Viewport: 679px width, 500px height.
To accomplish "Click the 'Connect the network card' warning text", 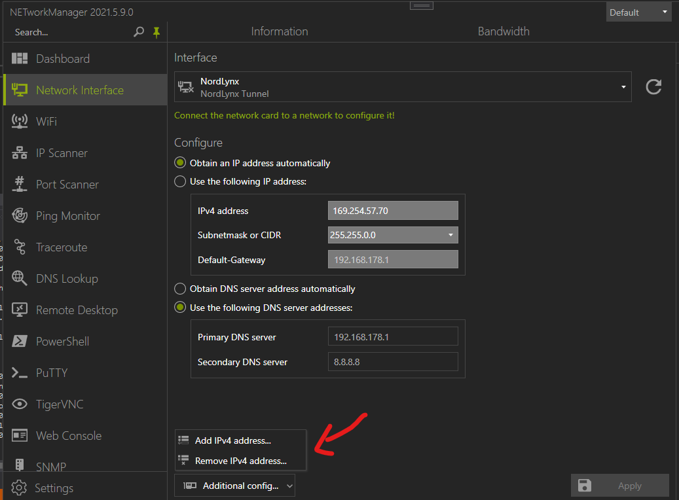I will click(x=284, y=116).
